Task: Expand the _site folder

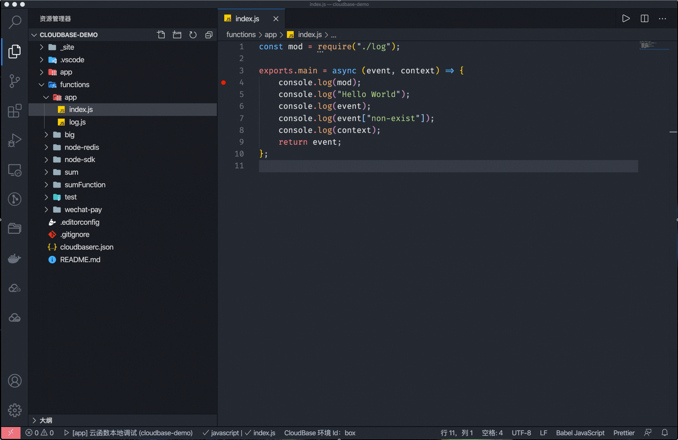Action: tap(41, 47)
